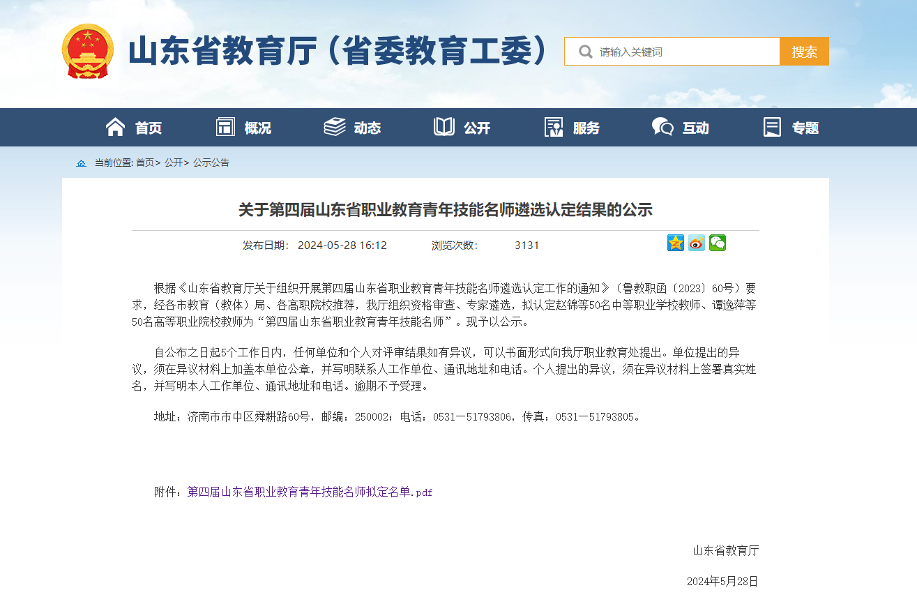Go to 首页 in the breadcrumb
Viewport: 917px width, 604px height.
point(144,163)
